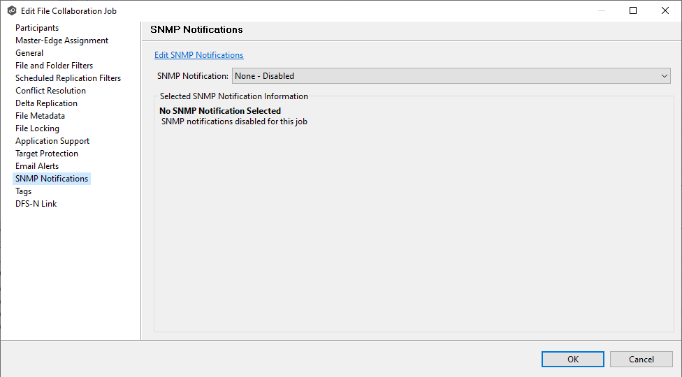Choose Conflict Resolution in the list
Image resolution: width=682 pixels, height=377 pixels.
pos(50,91)
